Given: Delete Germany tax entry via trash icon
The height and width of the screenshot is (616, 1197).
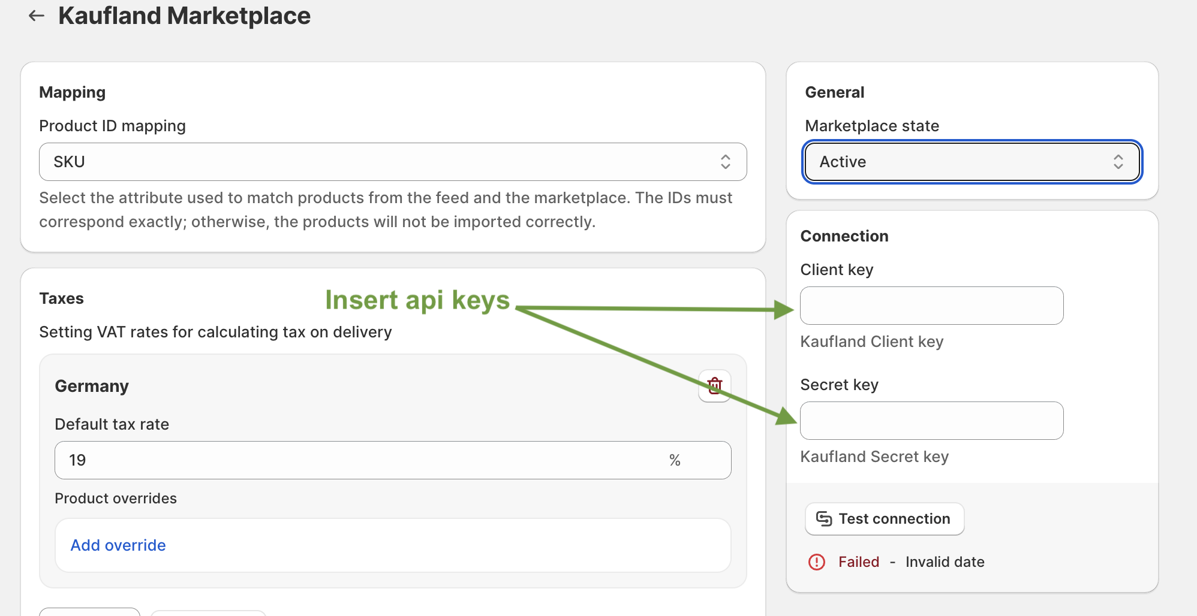Looking at the screenshot, I should coord(714,386).
